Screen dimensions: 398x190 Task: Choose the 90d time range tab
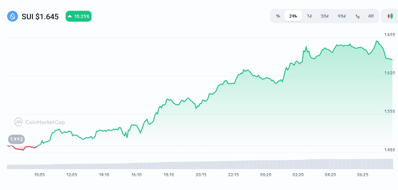click(x=342, y=16)
